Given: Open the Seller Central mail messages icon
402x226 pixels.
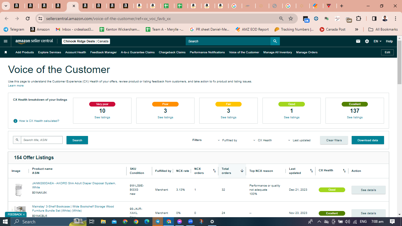Looking at the screenshot, I should [358, 41].
